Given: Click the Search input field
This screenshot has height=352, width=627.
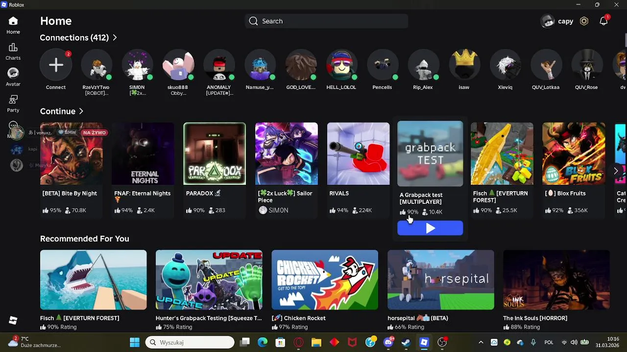Looking at the screenshot, I should 327,21.
